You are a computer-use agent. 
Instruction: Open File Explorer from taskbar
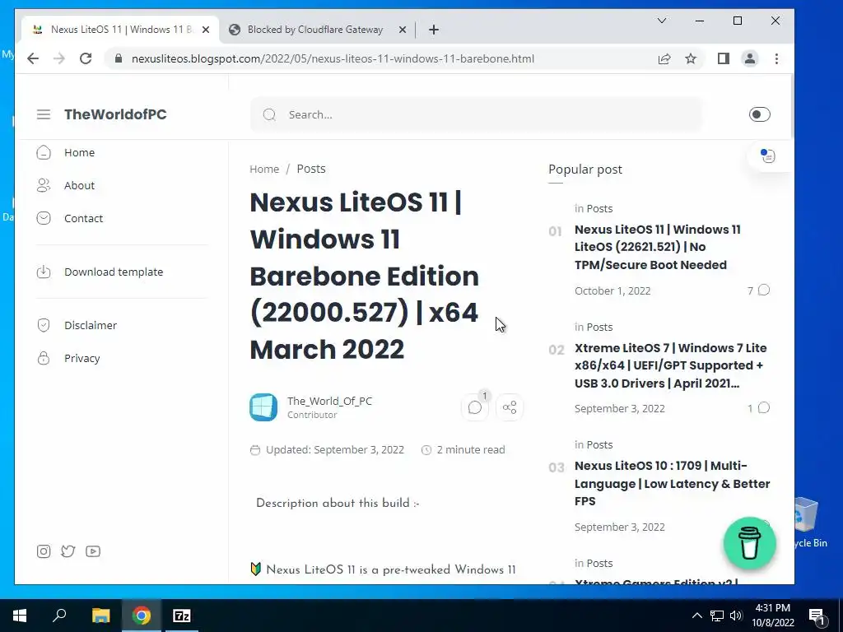point(100,616)
